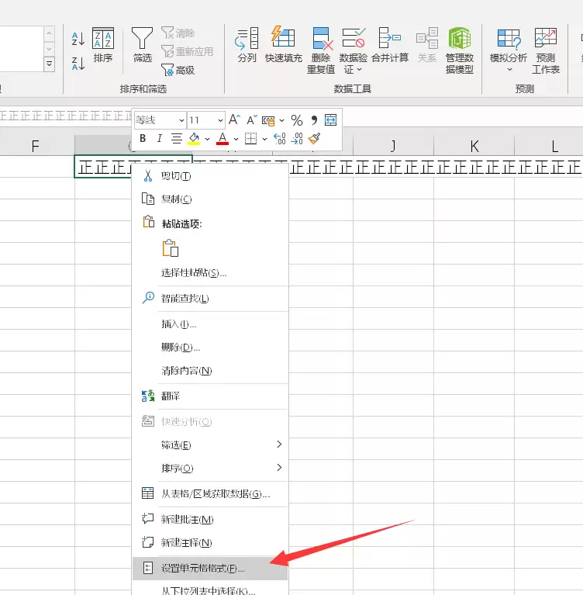Screen dimensions: 583x595
Task: Click Remove Duplicates (删除重复值) icon
Action: coord(321,50)
